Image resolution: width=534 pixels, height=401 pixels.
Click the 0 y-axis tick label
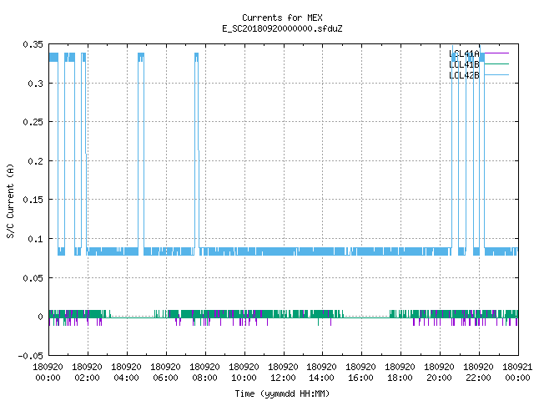(41, 317)
